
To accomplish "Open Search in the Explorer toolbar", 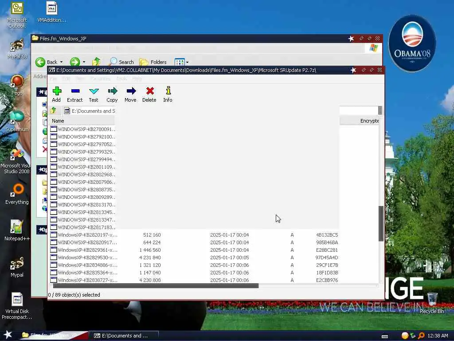I will (121, 62).
